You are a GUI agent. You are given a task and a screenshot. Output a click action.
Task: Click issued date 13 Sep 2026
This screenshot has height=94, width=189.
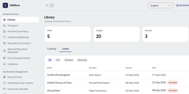132,75
